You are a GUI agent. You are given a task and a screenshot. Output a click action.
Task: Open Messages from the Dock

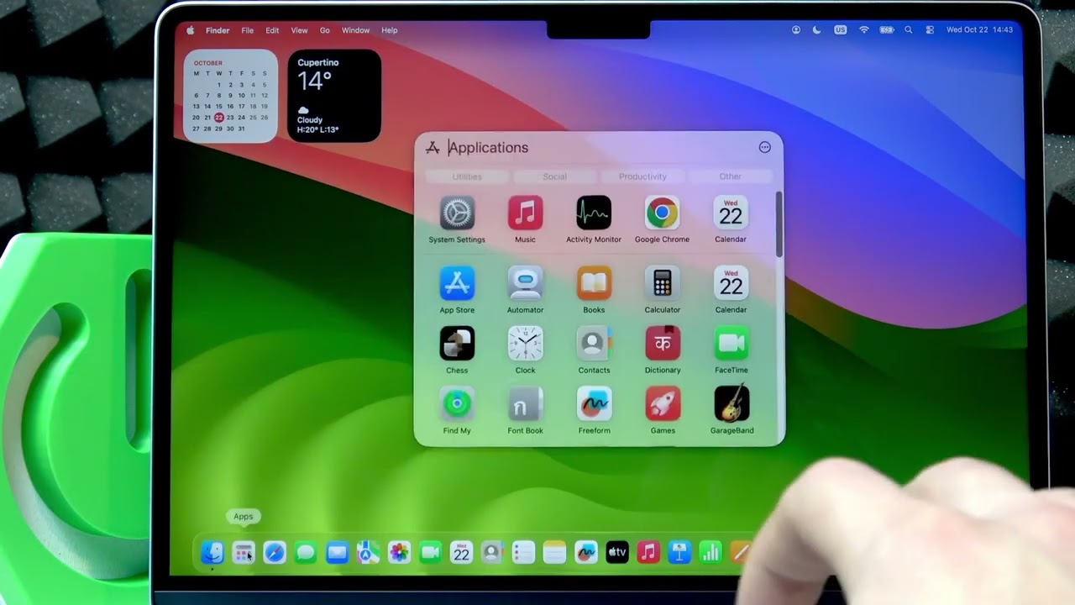(306, 552)
